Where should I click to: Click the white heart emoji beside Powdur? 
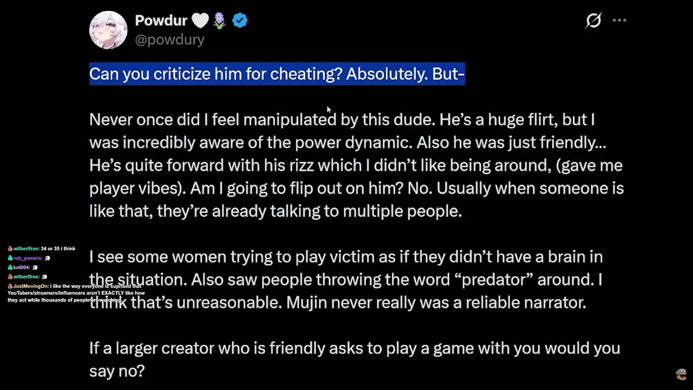point(200,21)
